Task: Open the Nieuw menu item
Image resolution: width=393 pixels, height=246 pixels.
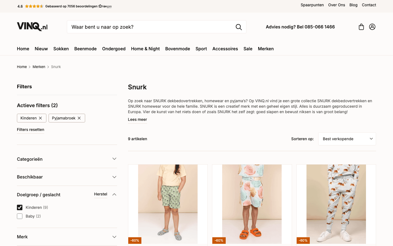Action: pyautogui.click(x=41, y=49)
